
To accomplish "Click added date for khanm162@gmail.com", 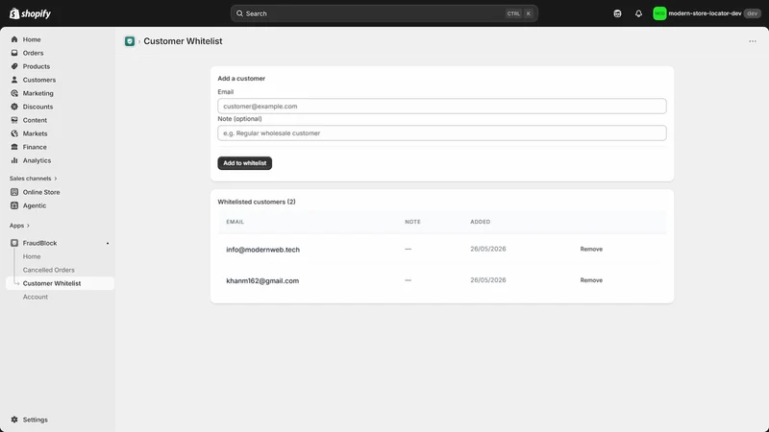I will point(488,280).
